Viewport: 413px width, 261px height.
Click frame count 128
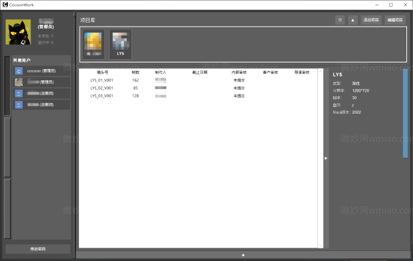click(x=135, y=96)
